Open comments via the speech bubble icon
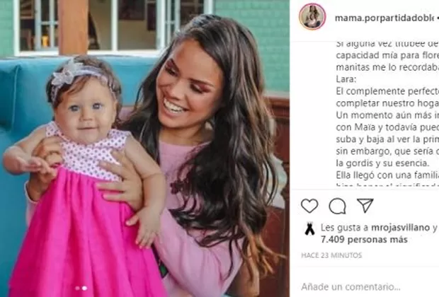The image size is (439, 297). (337, 206)
